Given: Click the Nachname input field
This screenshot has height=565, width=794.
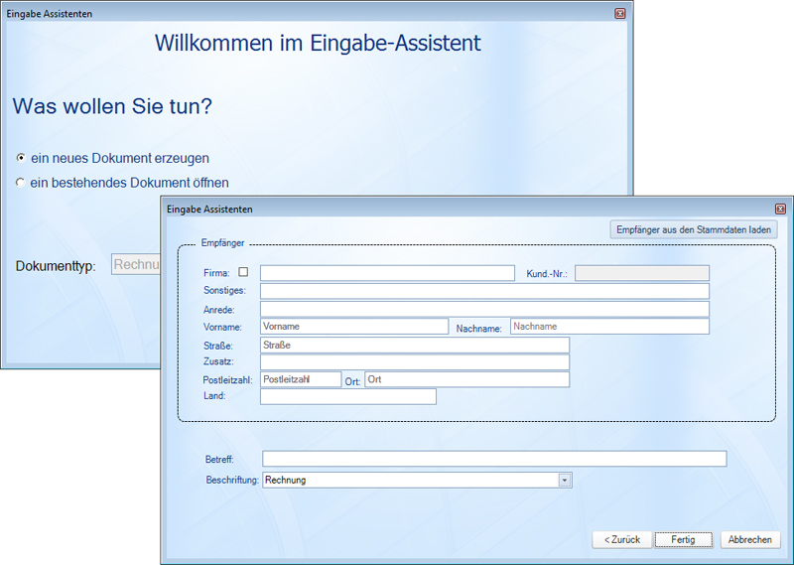Looking at the screenshot, I should (609, 326).
